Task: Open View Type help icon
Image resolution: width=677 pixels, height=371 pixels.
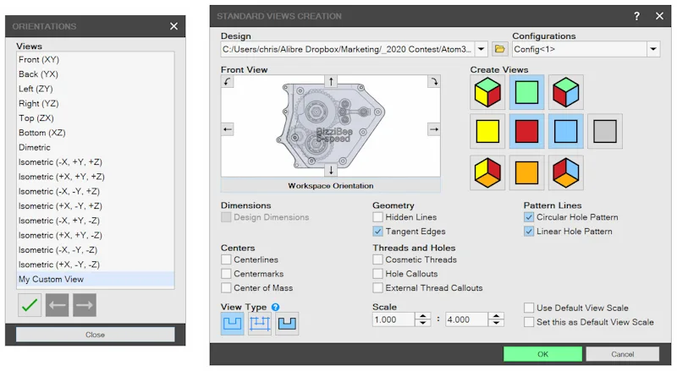Action: pos(276,307)
